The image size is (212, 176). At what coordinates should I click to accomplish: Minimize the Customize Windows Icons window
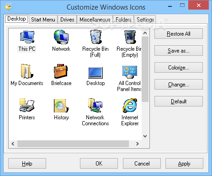(x=170, y=6)
